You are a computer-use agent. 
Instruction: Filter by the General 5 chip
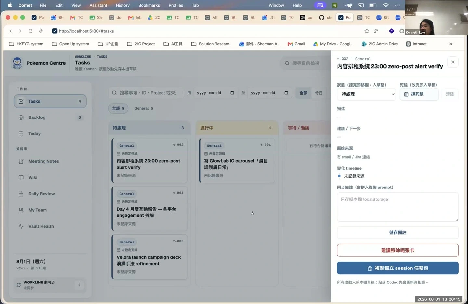click(144, 108)
